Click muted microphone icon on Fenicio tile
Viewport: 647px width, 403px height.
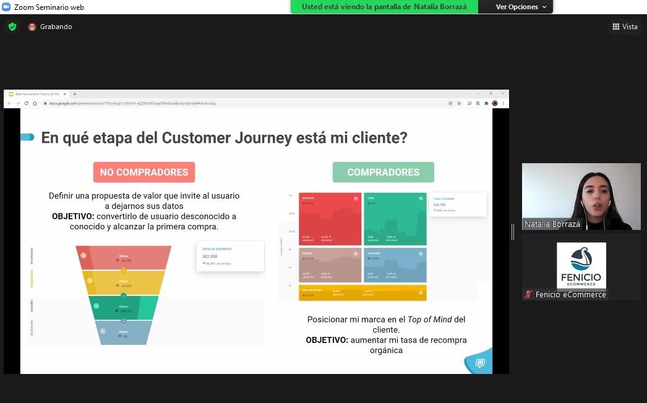tap(528, 295)
